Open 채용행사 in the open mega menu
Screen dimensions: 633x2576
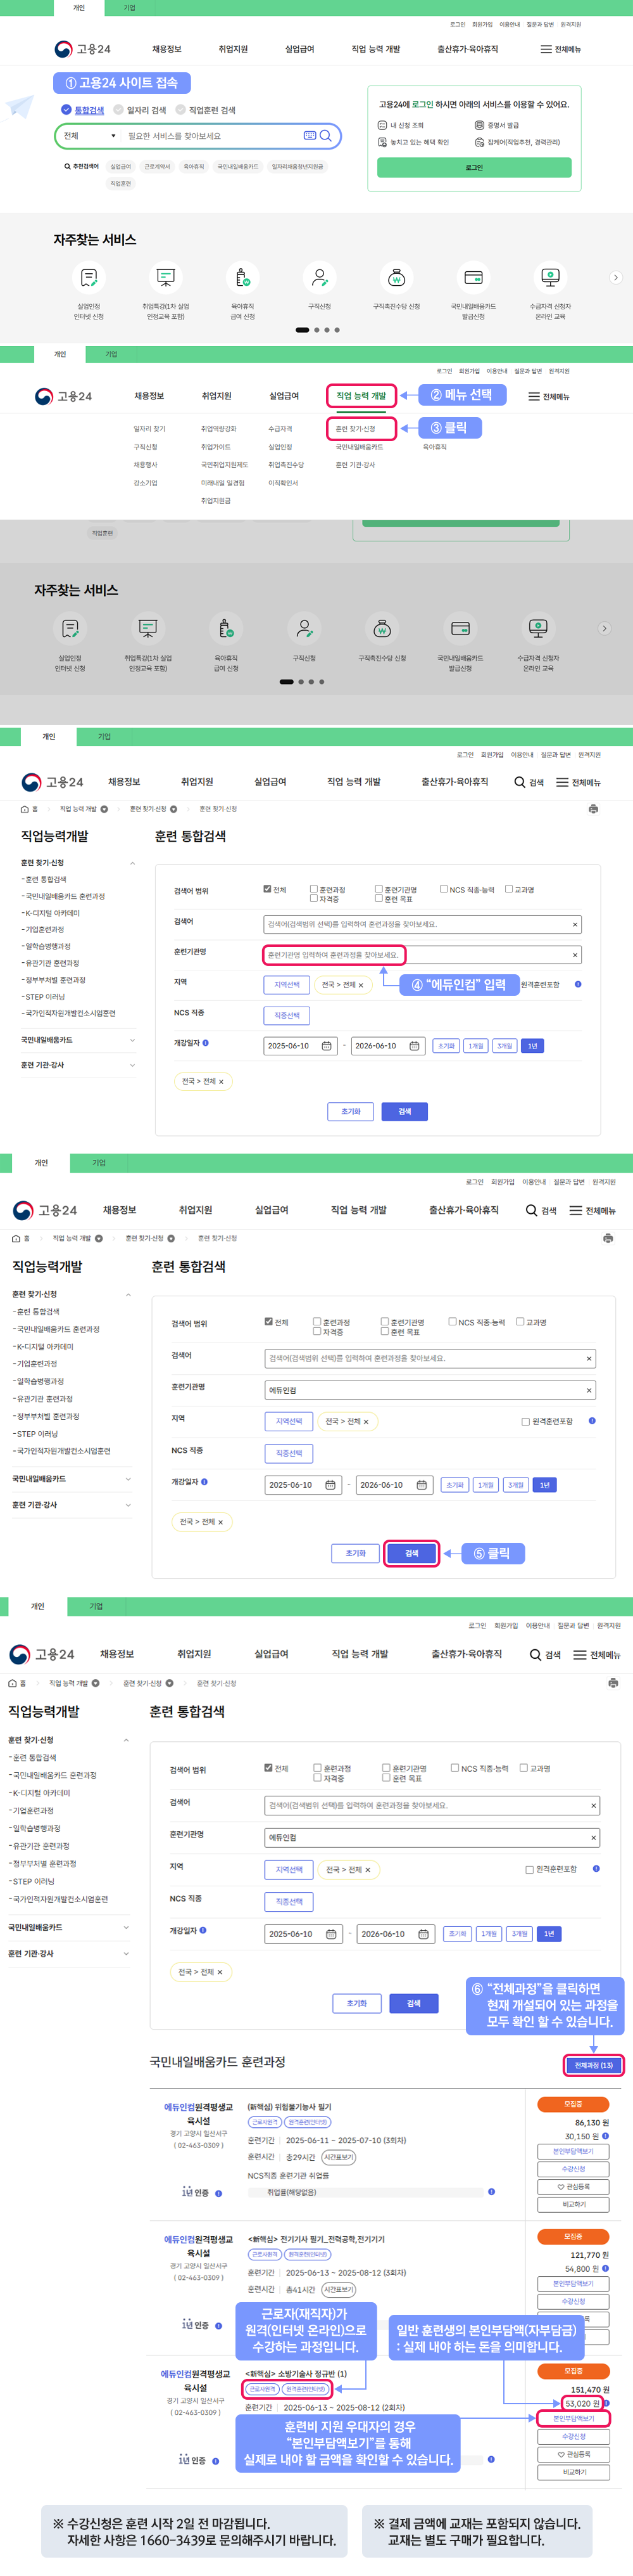tap(146, 465)
